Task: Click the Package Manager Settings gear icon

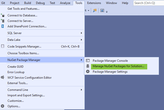Action: click(88, 72)
